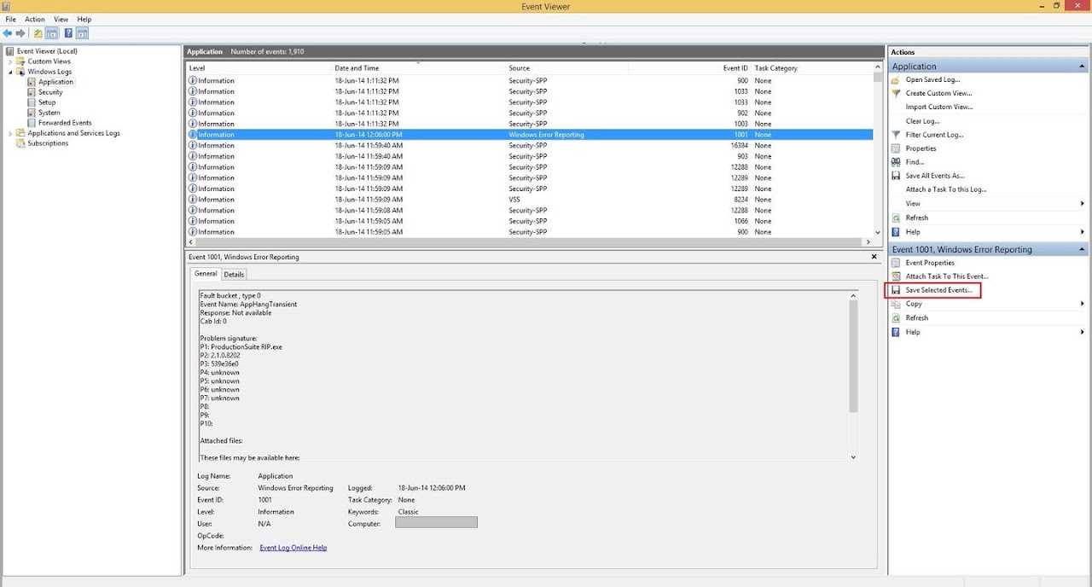The image size is (1092, 587).
Task: Collapse the Event 1001 section in Actions pane
Action: [x=1083, y=249]
